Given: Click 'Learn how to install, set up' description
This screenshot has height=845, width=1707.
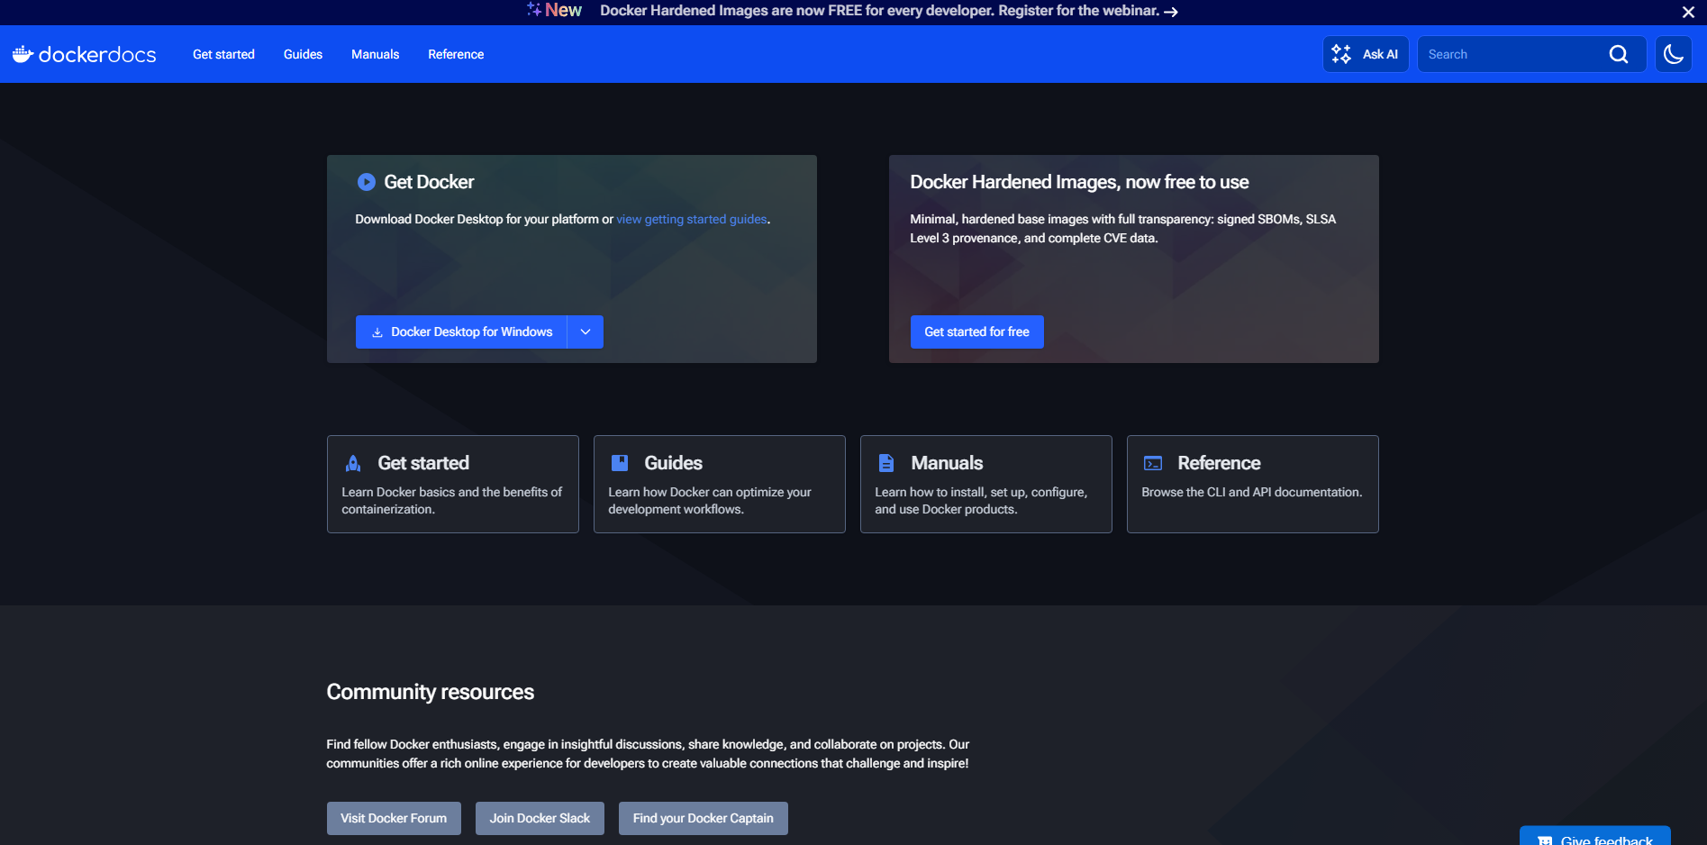Looking at the screenshot, I should [x=981, y=501].
